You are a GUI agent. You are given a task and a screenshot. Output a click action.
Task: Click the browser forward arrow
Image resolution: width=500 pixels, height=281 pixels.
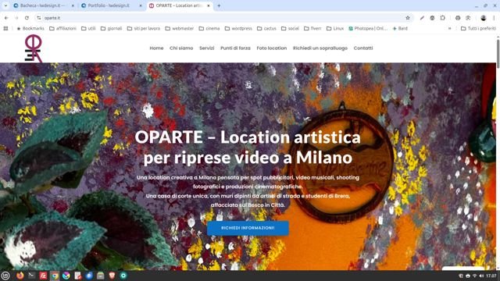(16, 18)
